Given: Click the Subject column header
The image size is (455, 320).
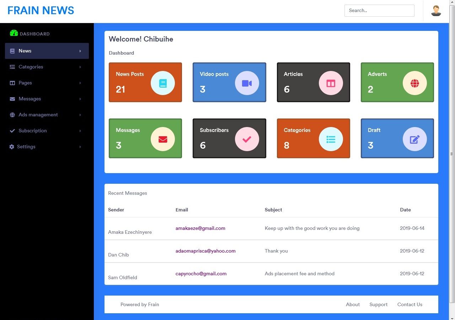Looking at the screenshot, I should pos(273,210).
